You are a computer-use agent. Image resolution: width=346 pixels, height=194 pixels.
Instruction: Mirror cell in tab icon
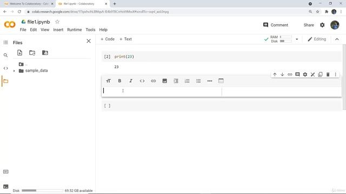(x=320, y=74)
